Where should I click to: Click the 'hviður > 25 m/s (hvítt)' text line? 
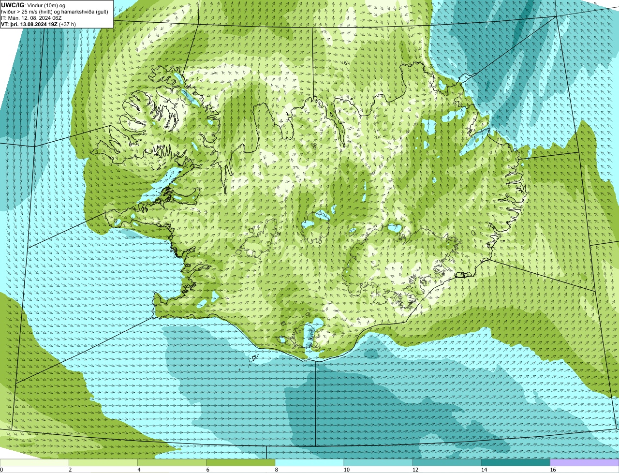click(55, 12)
